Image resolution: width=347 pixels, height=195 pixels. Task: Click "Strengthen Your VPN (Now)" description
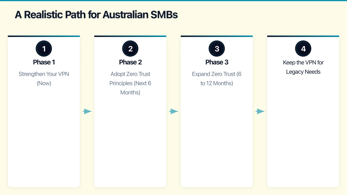tap(44, 79)
